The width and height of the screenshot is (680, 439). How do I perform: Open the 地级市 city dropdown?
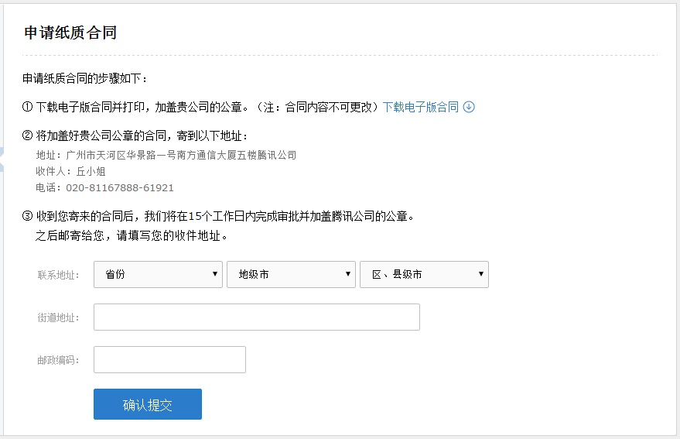pyautogui.click(x=292, y=274)
